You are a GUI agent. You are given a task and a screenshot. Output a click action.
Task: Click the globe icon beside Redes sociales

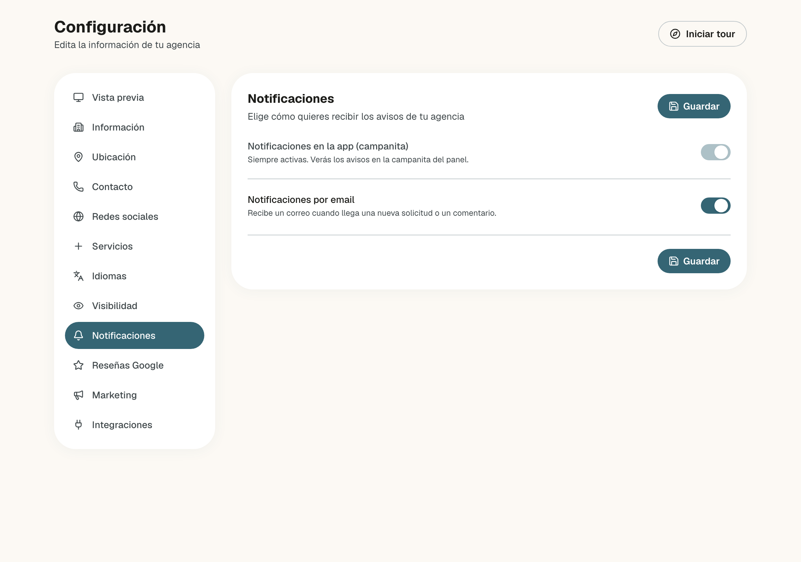pyautogui.click(x=78, y=216)
